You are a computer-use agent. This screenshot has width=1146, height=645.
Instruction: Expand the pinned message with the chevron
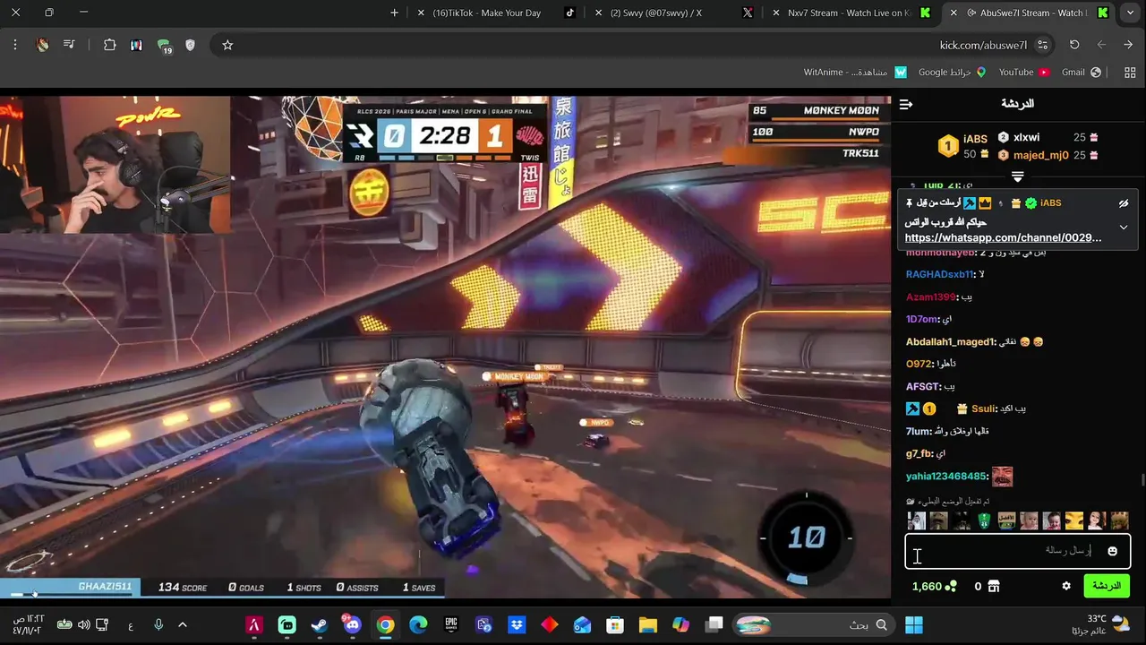coord(1124,228)
